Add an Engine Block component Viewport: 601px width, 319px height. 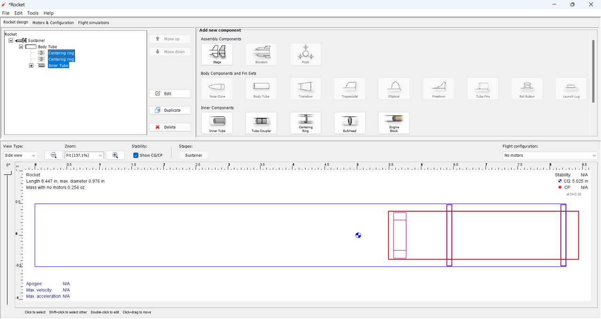(394, 123)
